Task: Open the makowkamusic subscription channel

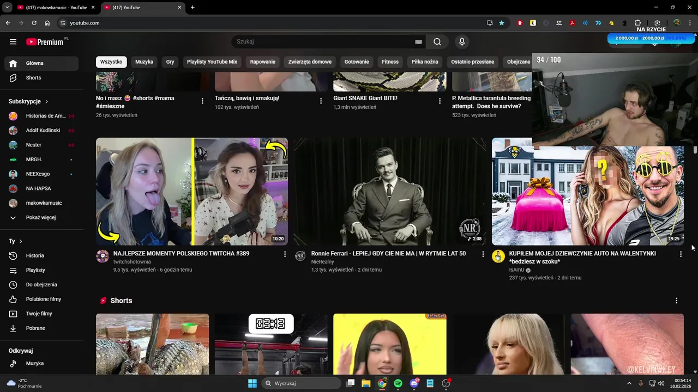Action: point(41,203)
